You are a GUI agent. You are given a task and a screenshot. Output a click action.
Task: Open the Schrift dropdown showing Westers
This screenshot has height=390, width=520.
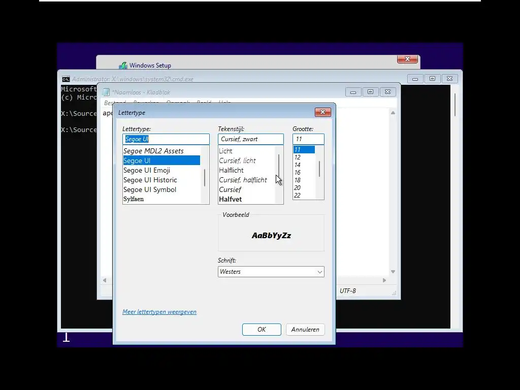coord(271,272)
